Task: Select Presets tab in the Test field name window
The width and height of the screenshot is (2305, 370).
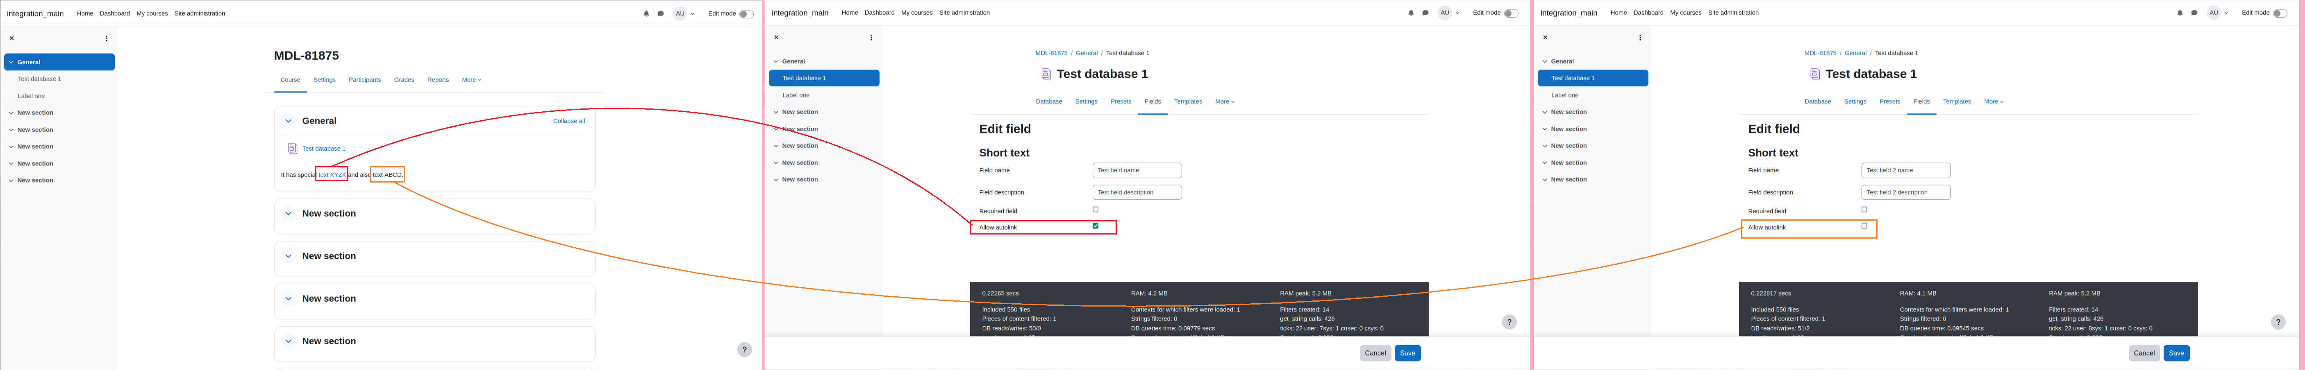Action: tap(1121, 102)
